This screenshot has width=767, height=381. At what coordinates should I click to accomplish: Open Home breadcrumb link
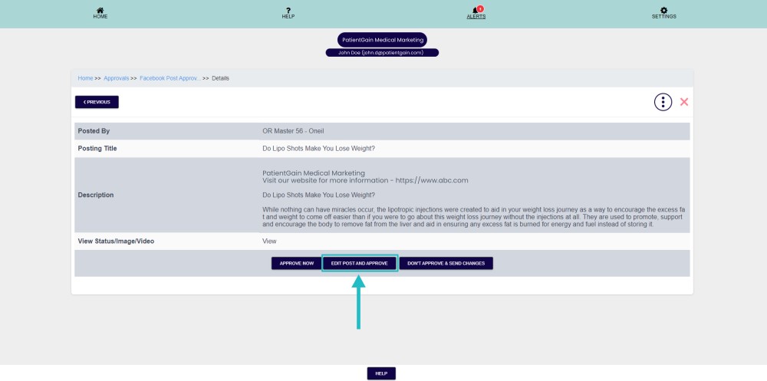pyautogui.click(x=85, y=78)
